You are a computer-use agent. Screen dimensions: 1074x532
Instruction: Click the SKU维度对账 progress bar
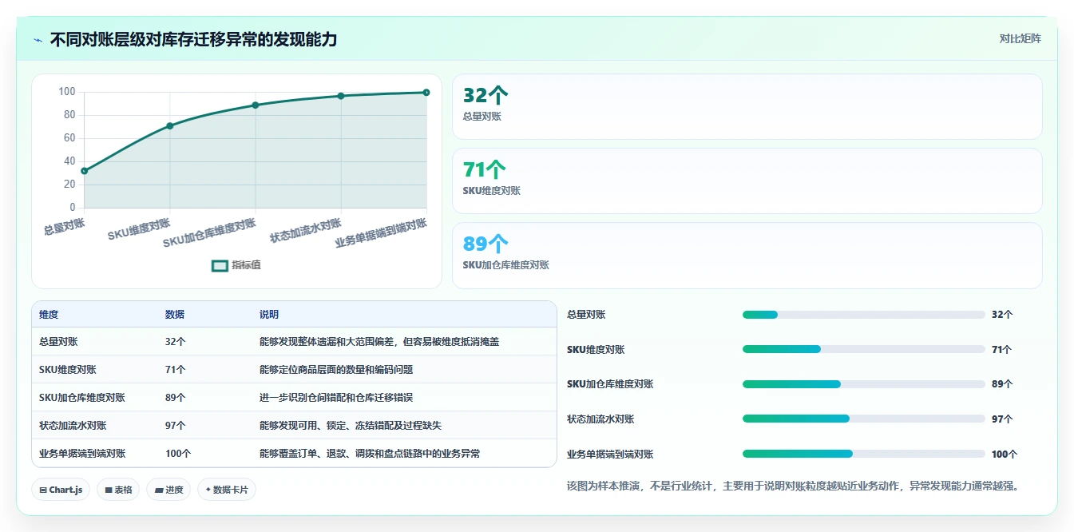click(x=864, y=349)
